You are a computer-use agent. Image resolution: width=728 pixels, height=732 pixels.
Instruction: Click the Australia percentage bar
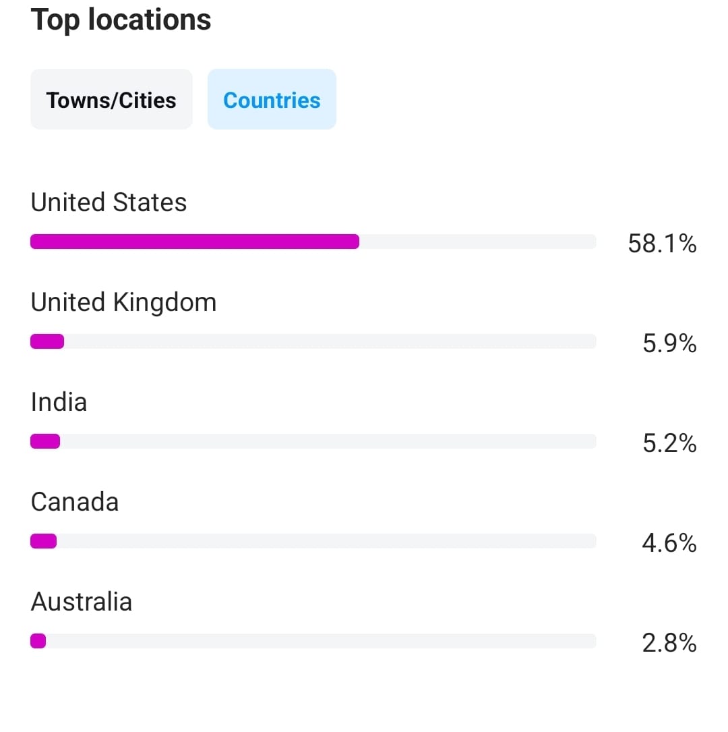[x=313, y=641]
